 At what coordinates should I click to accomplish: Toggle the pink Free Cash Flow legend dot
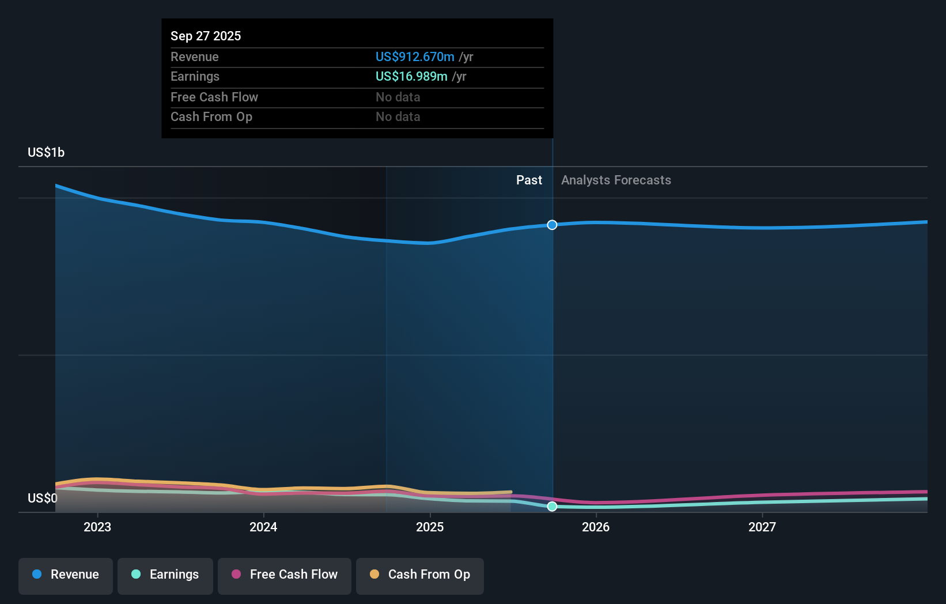click(237, 574)
